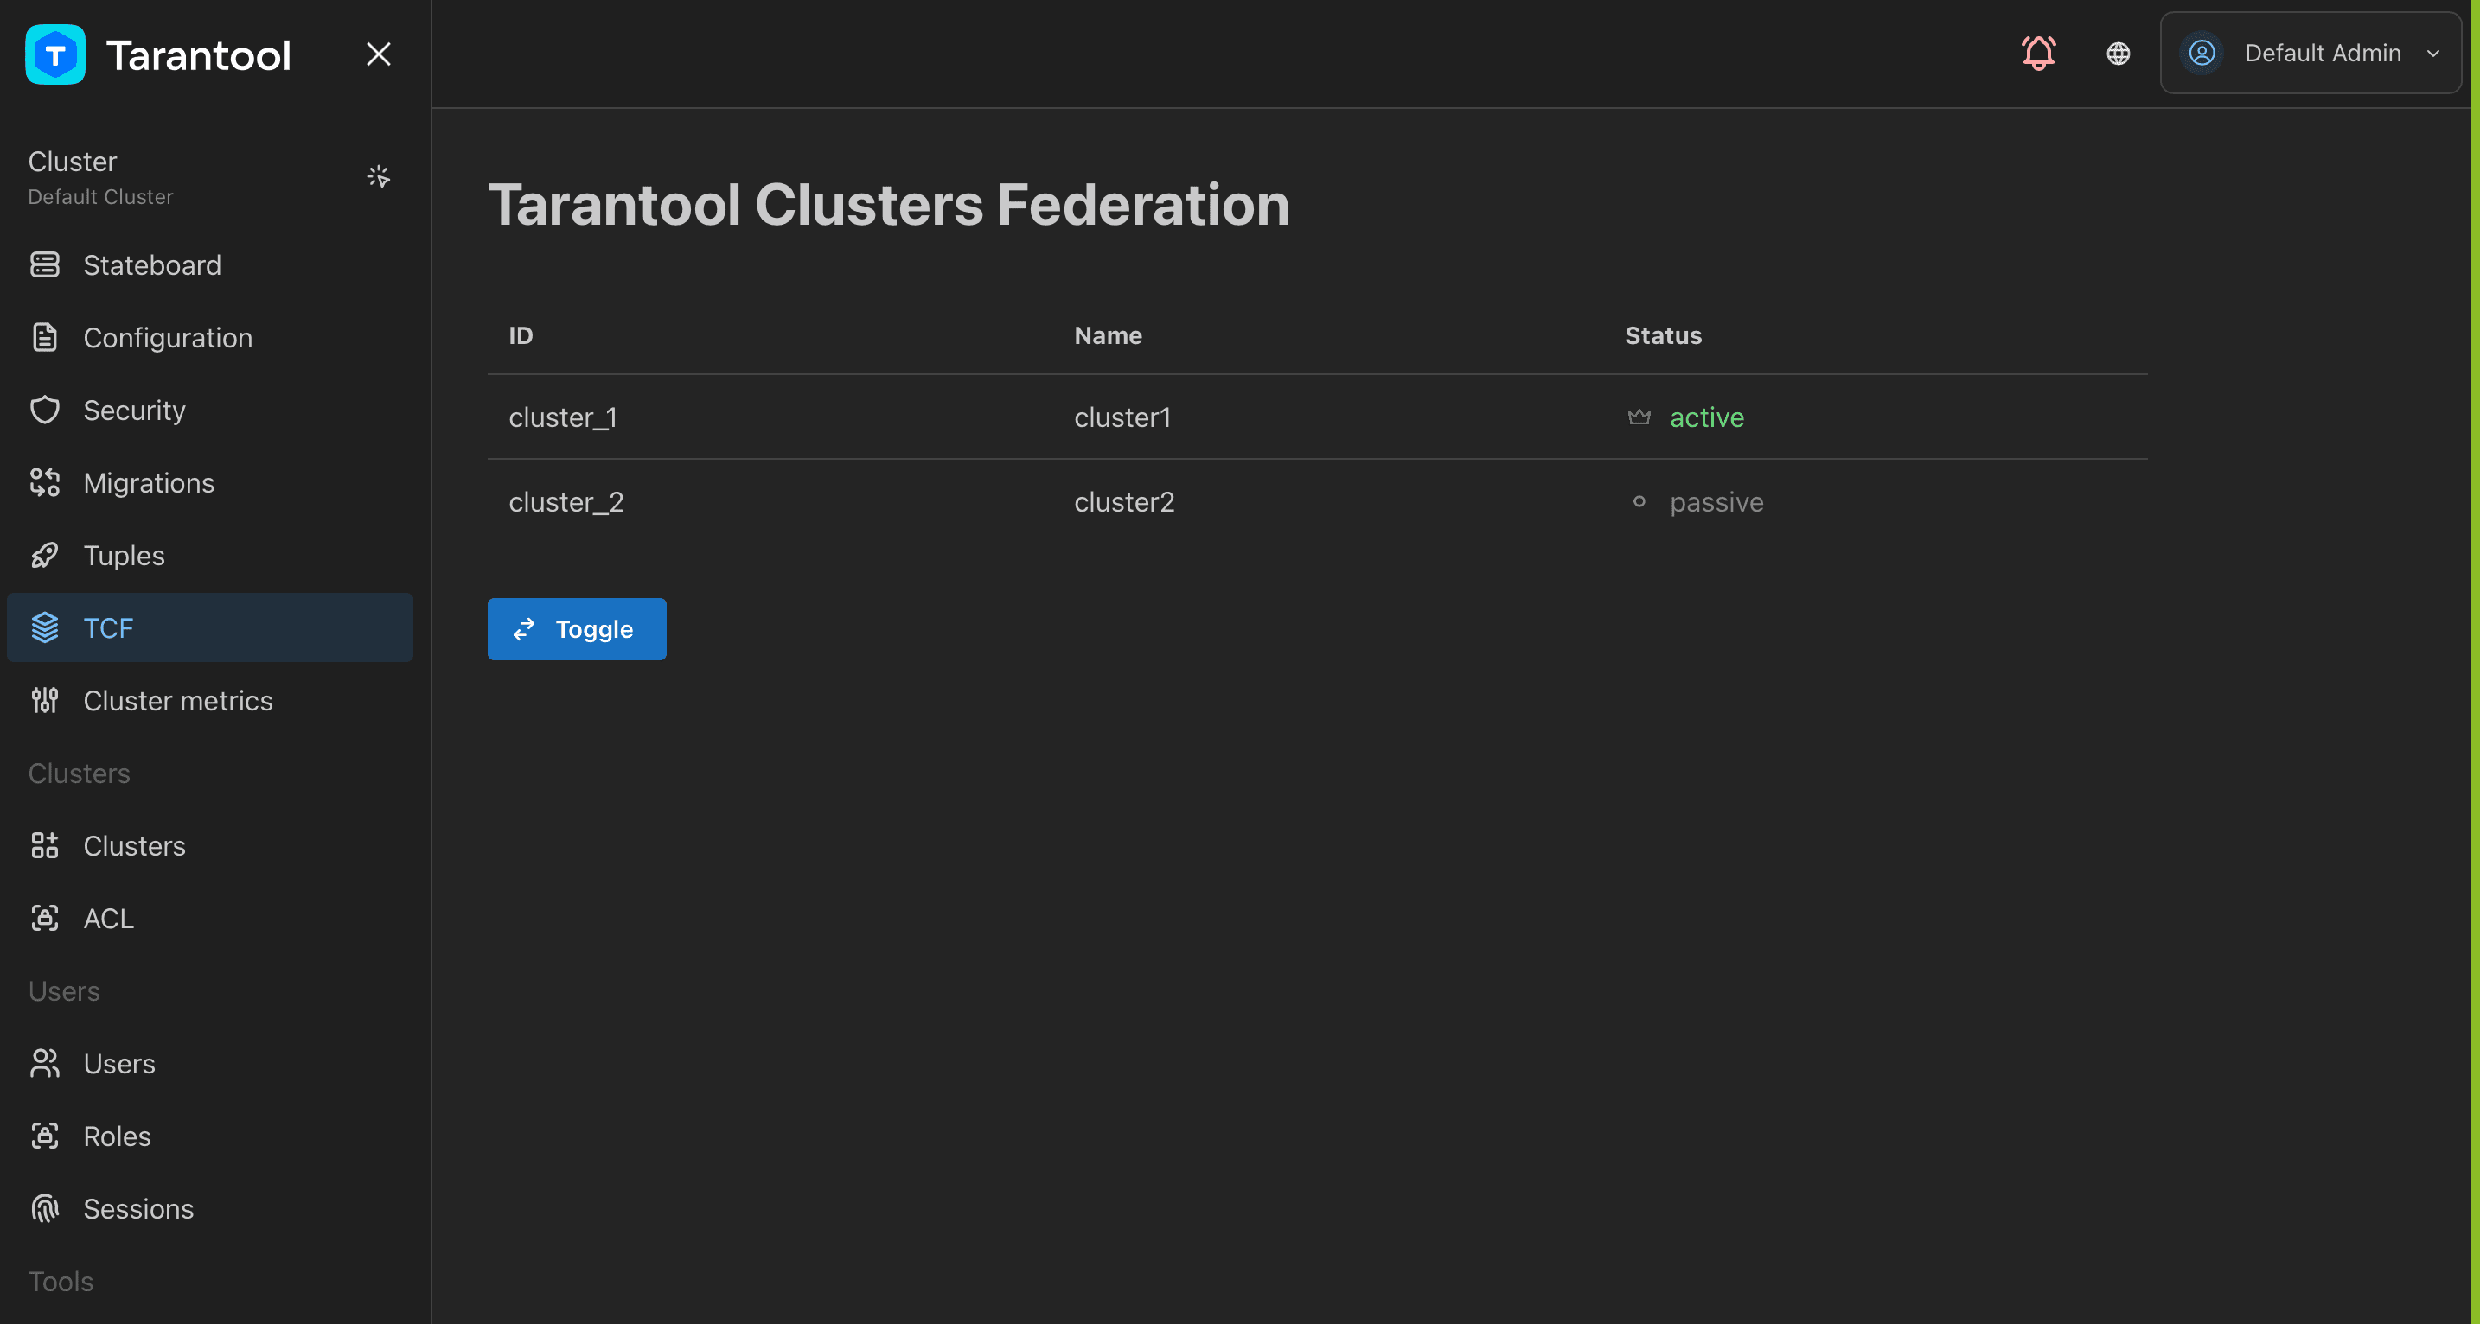The image size is (2480, 1324).
Task: Open Cluster metrics page
Action: click(x=210, y=701)
